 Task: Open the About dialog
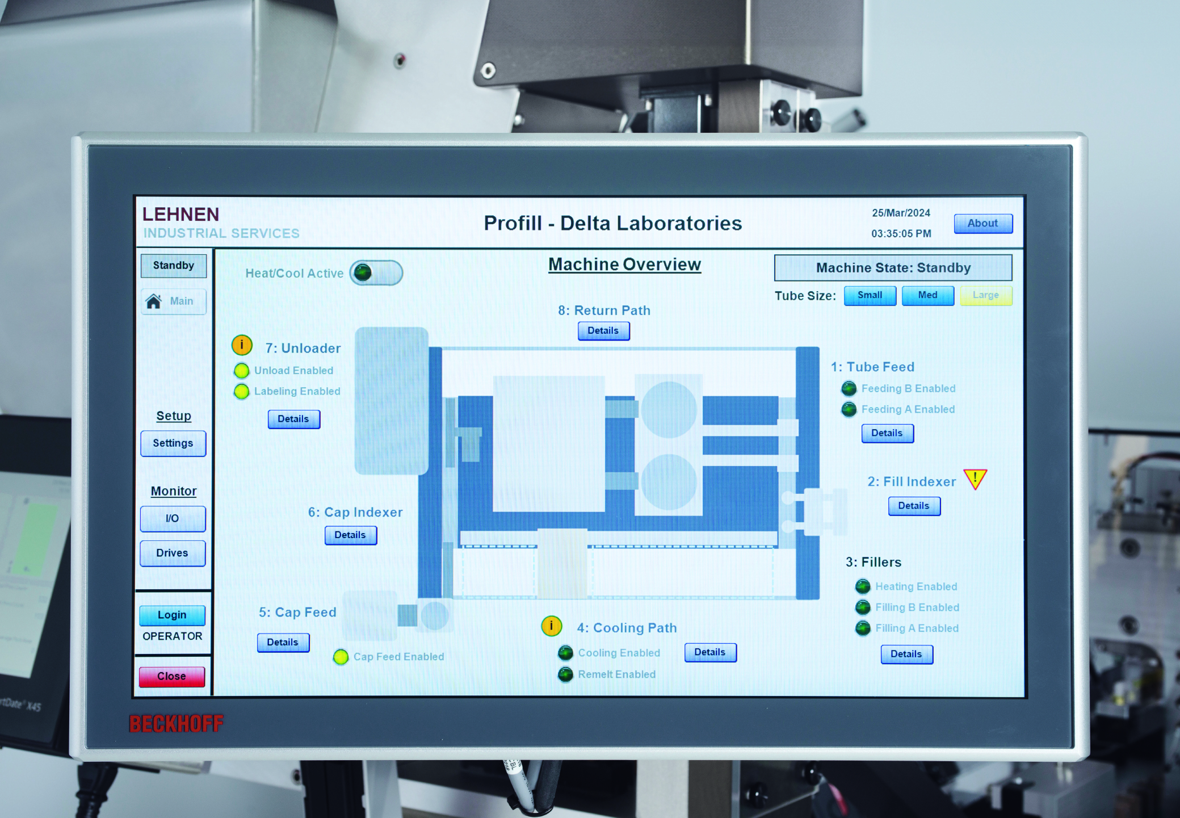point(983,224)
